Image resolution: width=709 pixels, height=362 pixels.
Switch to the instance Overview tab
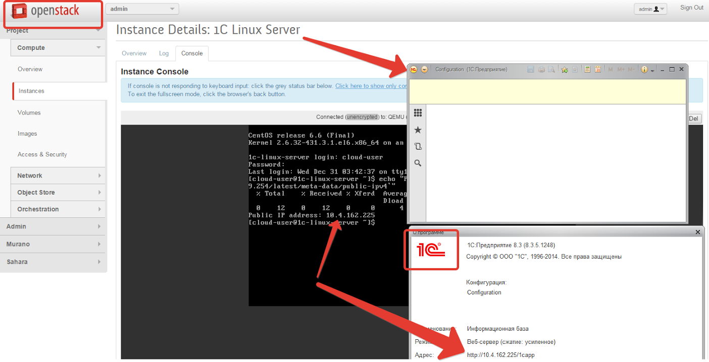coord(134,53)
